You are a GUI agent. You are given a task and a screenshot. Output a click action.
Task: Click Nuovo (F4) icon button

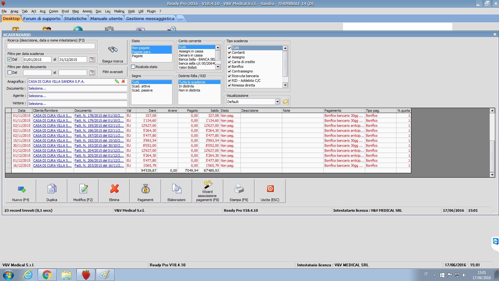click(21, 191)
